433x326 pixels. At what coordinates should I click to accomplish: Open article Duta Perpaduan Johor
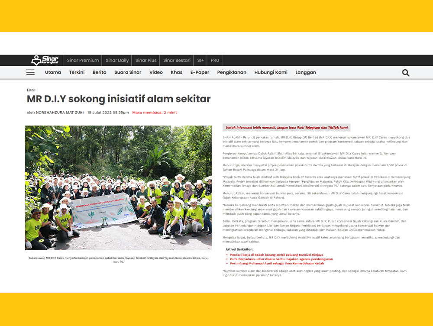281,259
